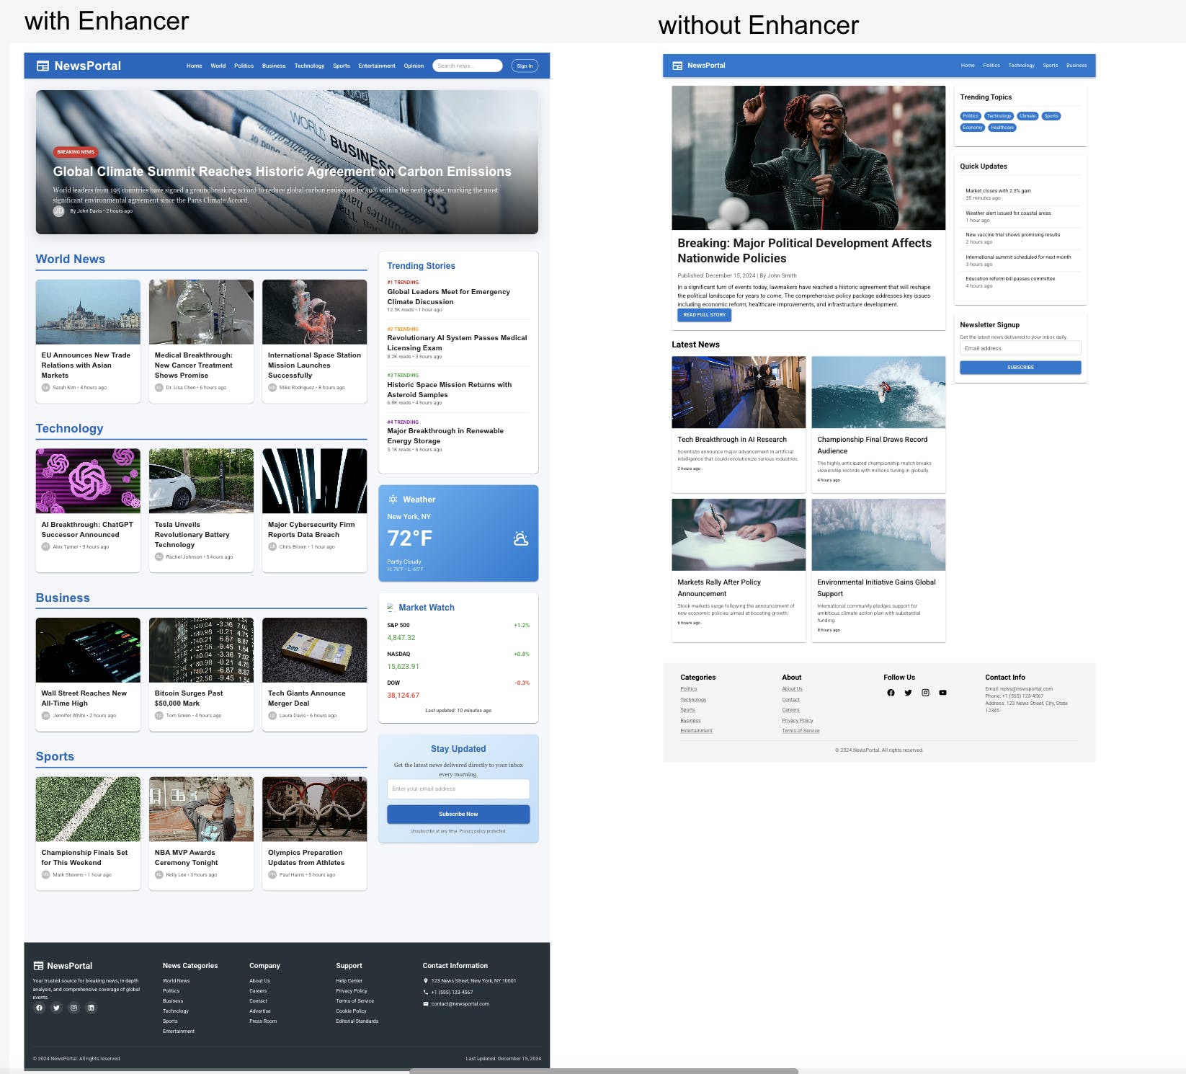The image size is (1186, 1074).
Task: Open Press Room footer link
Action: pos(263,1021)
